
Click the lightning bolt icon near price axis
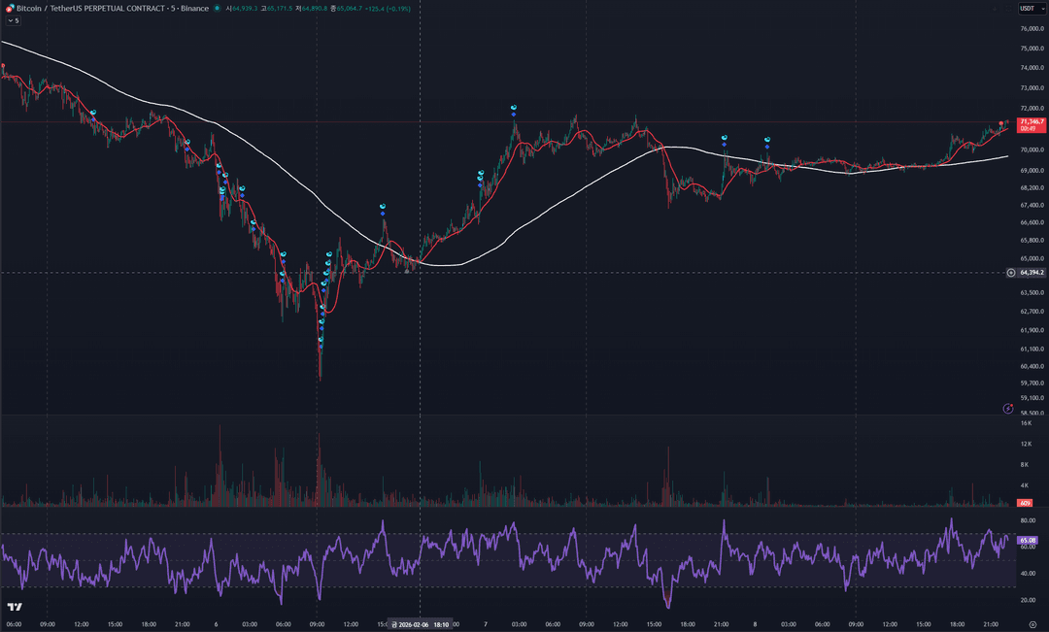point(1008,409)
